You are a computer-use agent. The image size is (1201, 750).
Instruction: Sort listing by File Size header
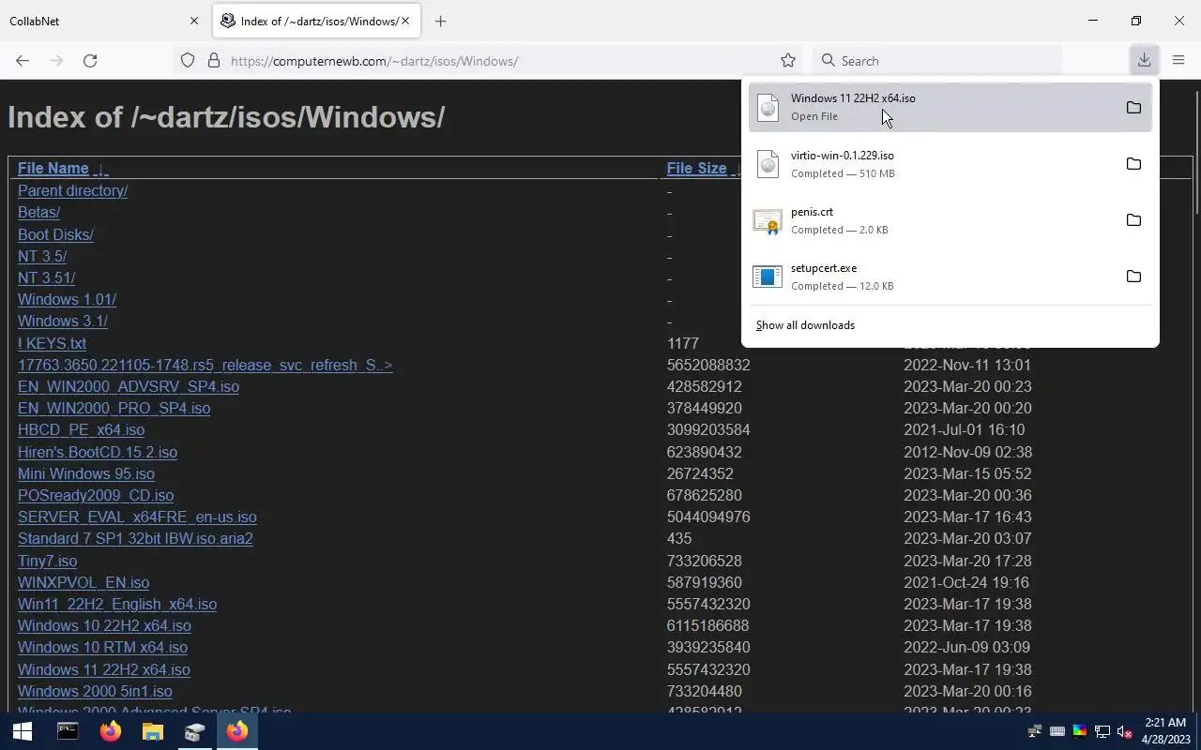coord(696,169)
